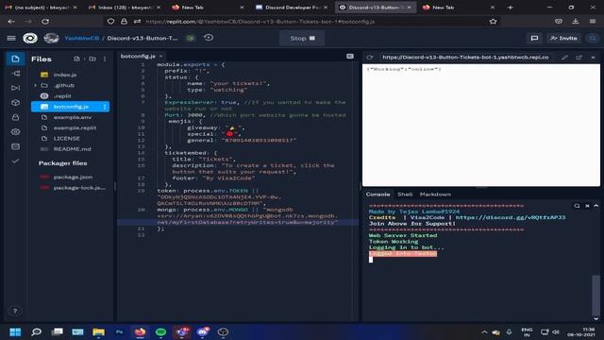Open a new browser tab
The width and height of the screenshot is (604, 340).
pos(510,8)
